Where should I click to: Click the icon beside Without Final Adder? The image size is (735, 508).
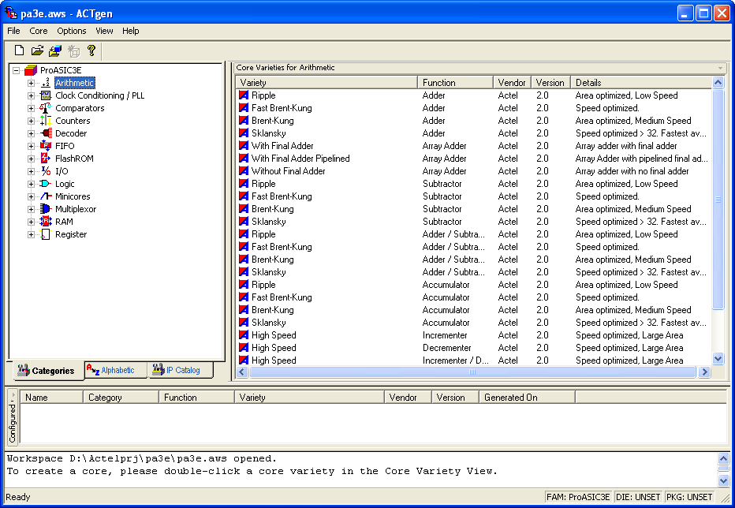coord(244,171)
